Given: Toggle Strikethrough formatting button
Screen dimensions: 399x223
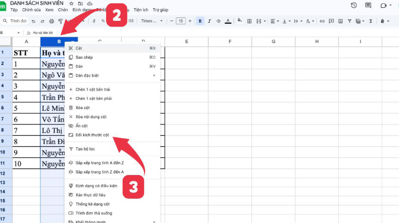Looking at the screenshot, I should 218,21.
